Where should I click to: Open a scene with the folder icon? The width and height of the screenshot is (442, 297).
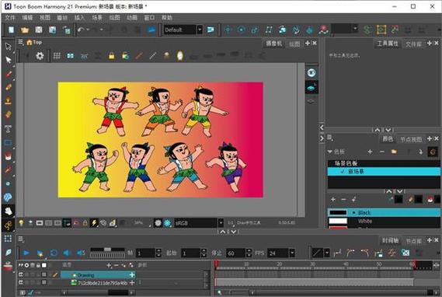25,30
